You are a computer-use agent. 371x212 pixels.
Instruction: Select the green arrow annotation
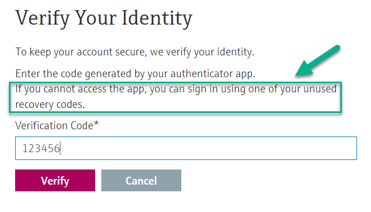click(317, 60)
